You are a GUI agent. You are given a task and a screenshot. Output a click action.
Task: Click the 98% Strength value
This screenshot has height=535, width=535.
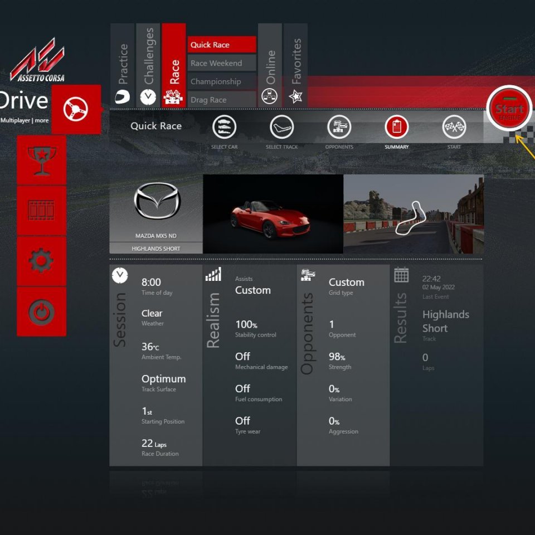[337, 357]
